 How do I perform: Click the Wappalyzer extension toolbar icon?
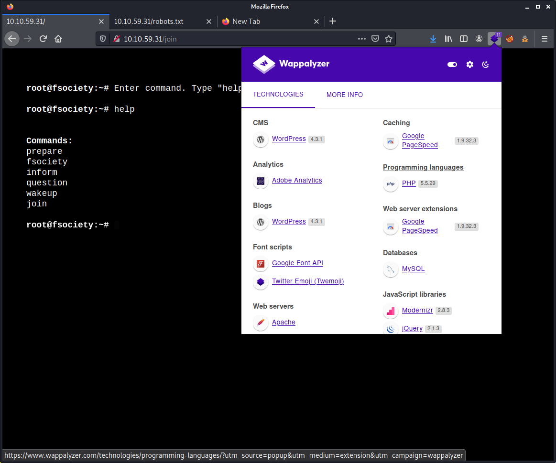[494, 39]
